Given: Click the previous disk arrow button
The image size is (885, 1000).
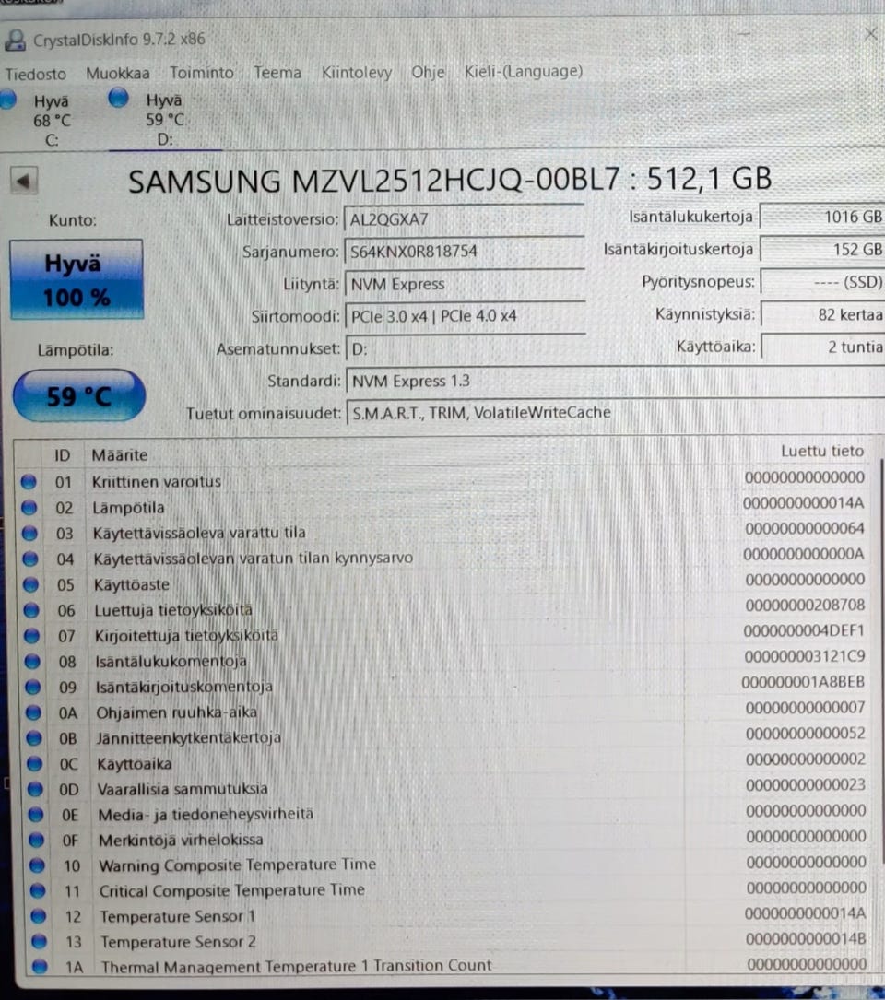Looking at the screenshot, I should tap(24, 182).
